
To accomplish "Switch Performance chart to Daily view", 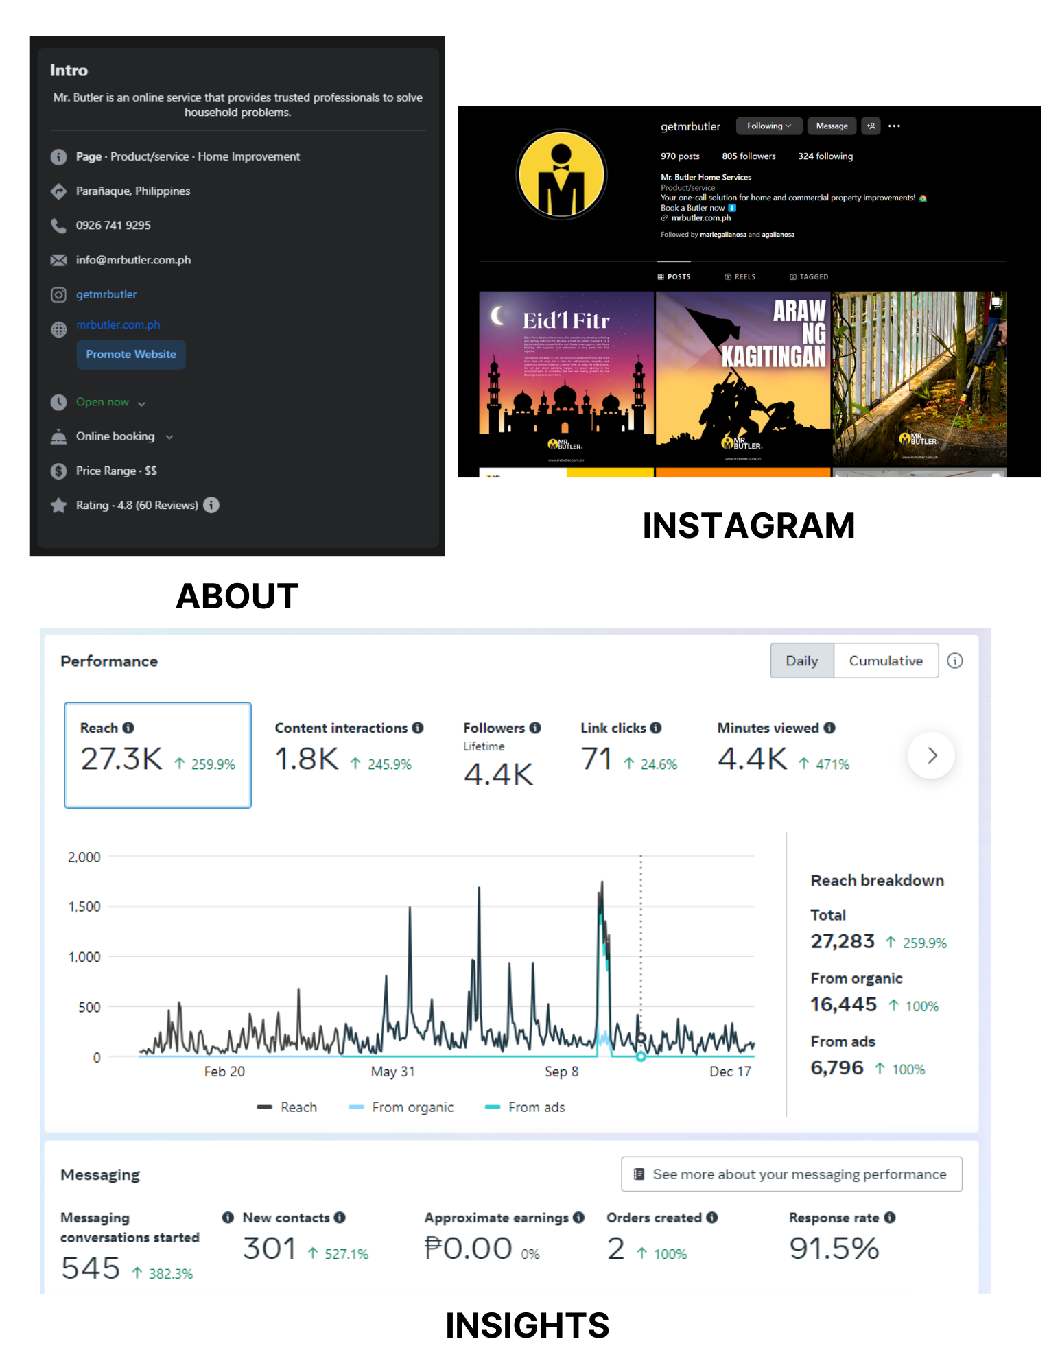I will pyautogui.click(x=802, y=661).
